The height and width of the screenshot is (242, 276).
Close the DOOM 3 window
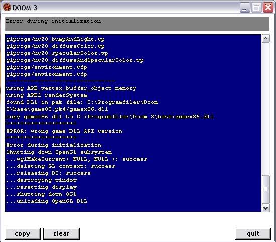pos(268,8)
